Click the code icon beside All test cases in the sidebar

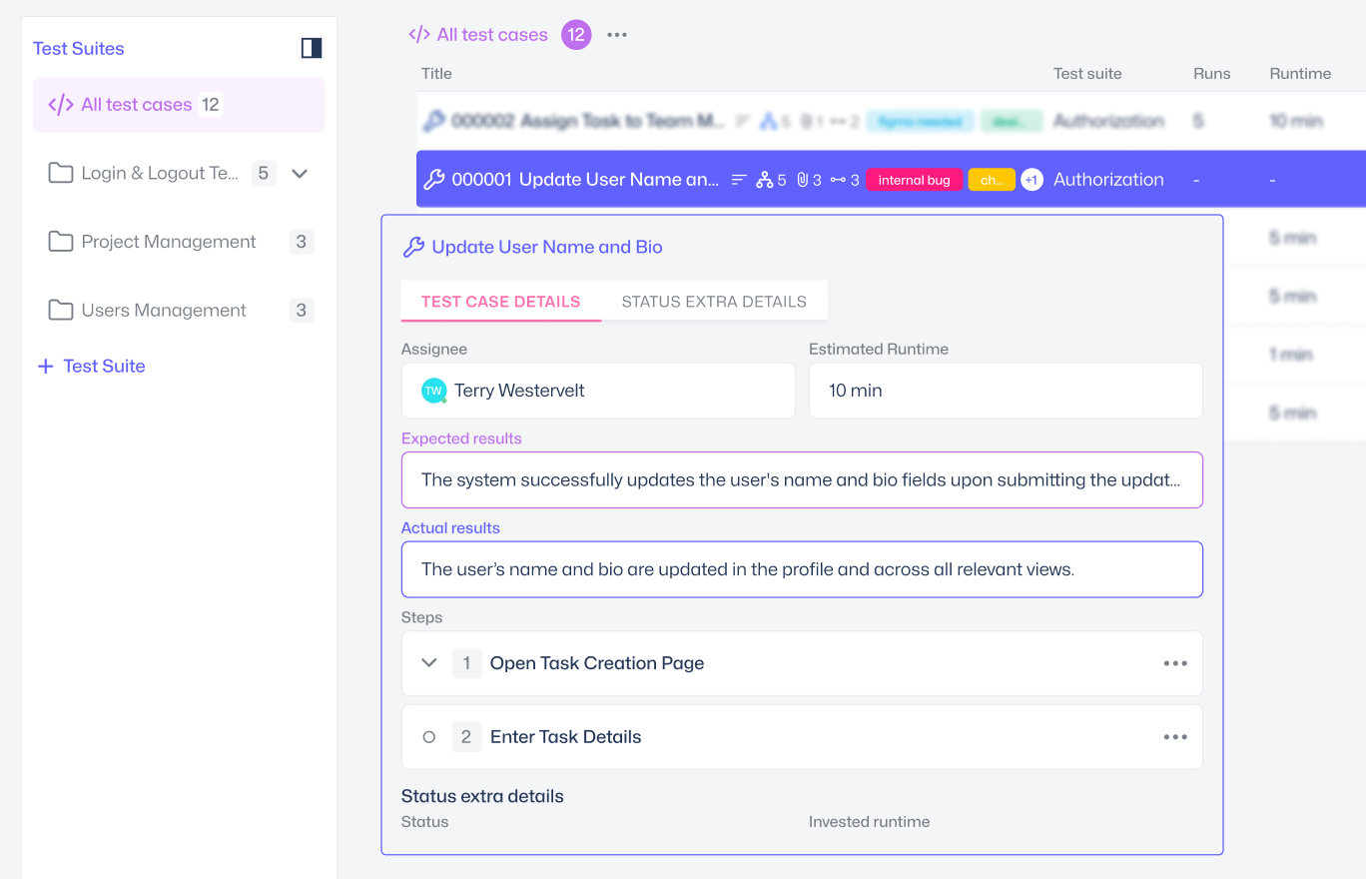click(61, 105)
